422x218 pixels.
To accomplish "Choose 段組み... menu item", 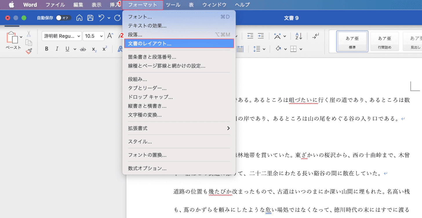I will (x=179, y=79).
